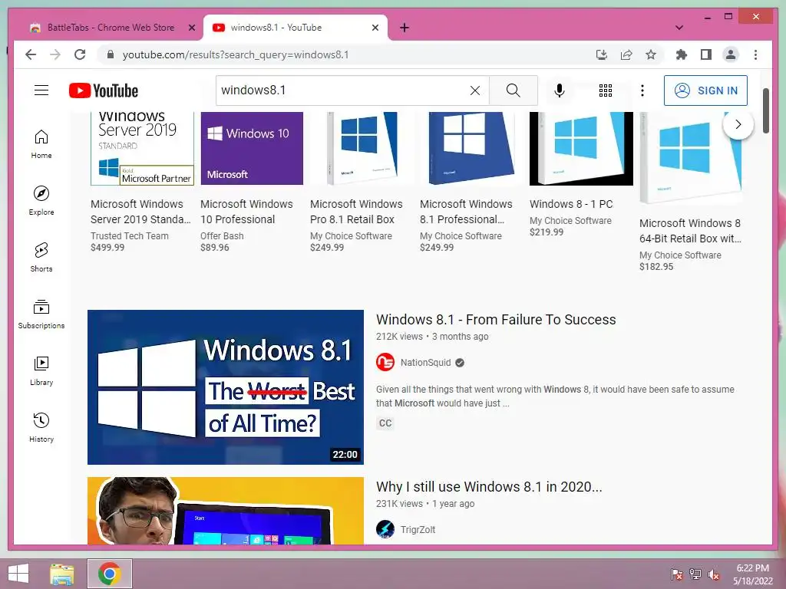Open History in the sidebar
Image resolution: width=786 pixels, height=589 pixels.
click(41, 427)
